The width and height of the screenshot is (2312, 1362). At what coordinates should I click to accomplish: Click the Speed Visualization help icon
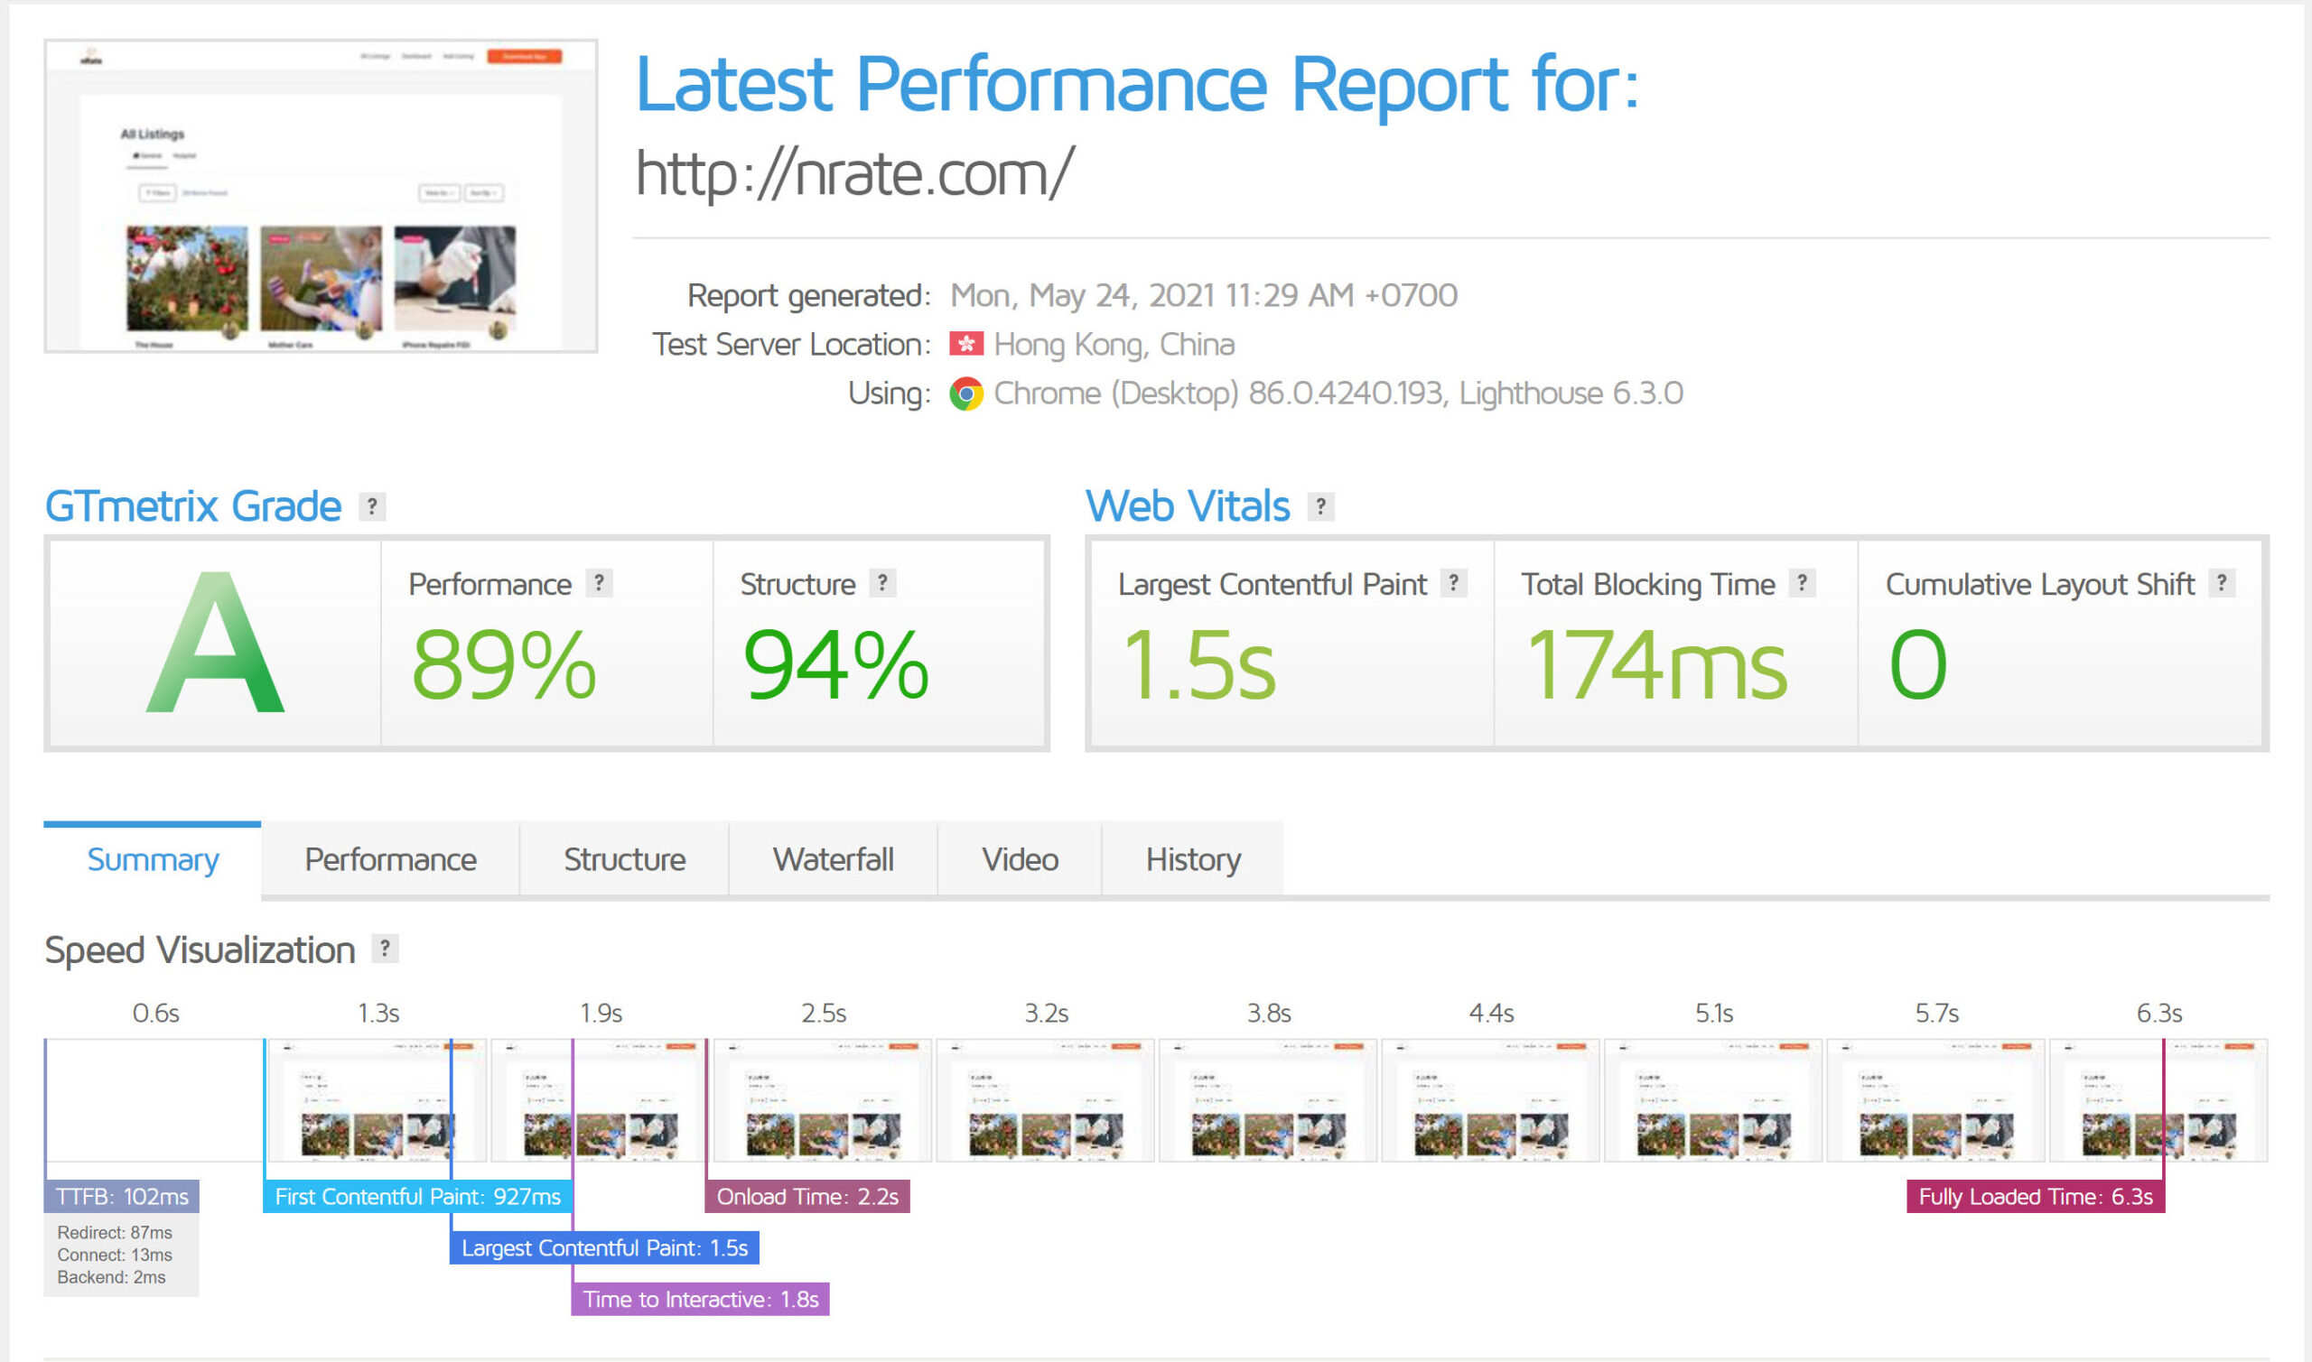pyautogui.click(x=385, y=948)
